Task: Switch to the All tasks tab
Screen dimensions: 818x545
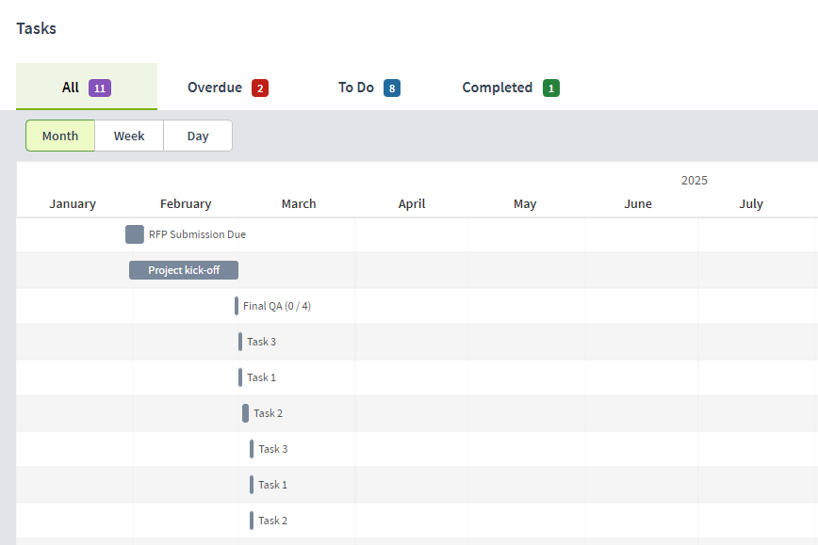Action: pyautogui.click(x=87, y=87)
